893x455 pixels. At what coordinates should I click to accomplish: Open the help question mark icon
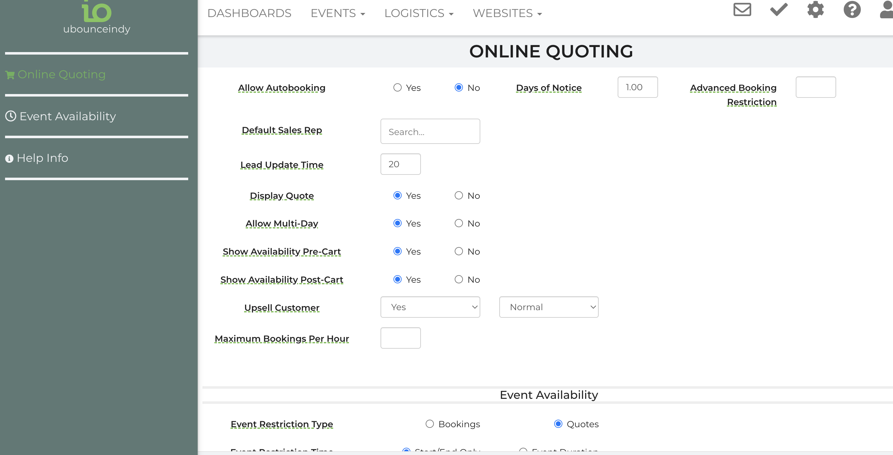point(852,9)
